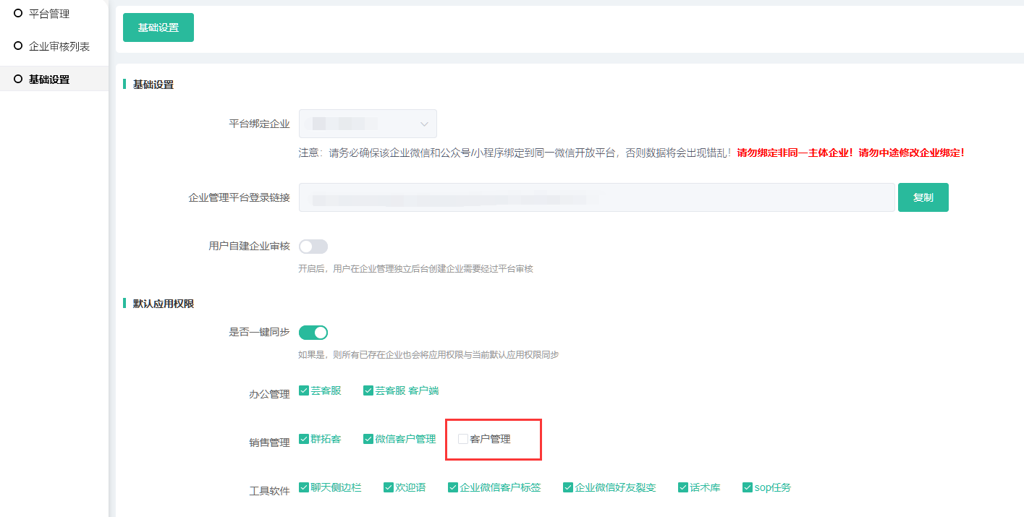Uncheck the 群拓客 checkbox
This screenshot has height=517, width=1024.
305,440
